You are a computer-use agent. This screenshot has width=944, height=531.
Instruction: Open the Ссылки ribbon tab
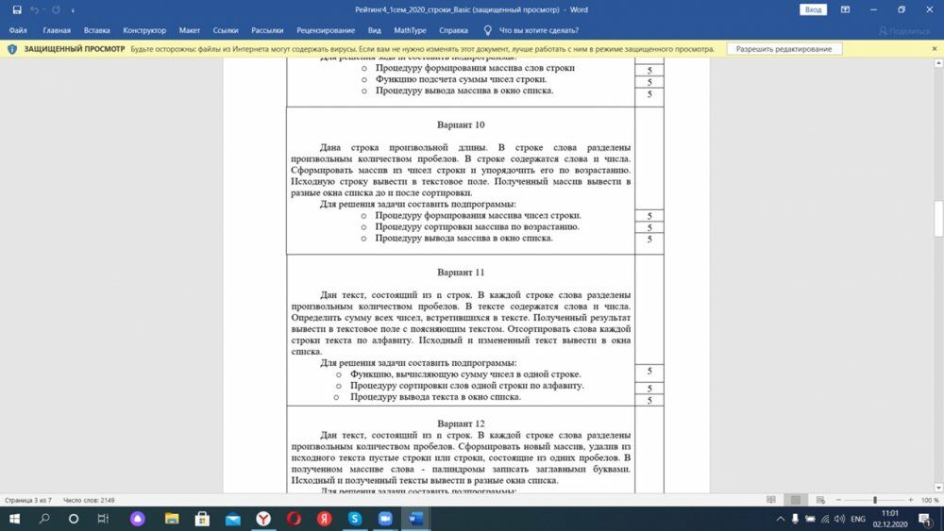click(x=226, y=30)
